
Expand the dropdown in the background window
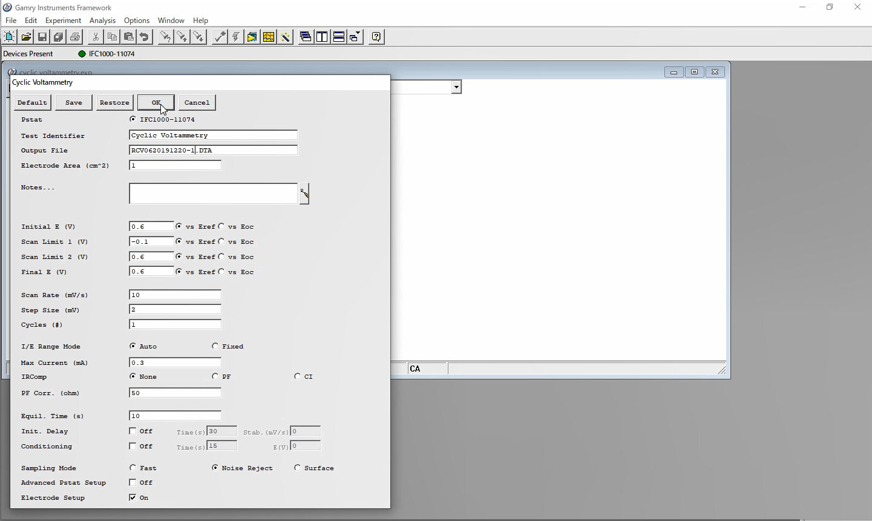coord(456,87)
